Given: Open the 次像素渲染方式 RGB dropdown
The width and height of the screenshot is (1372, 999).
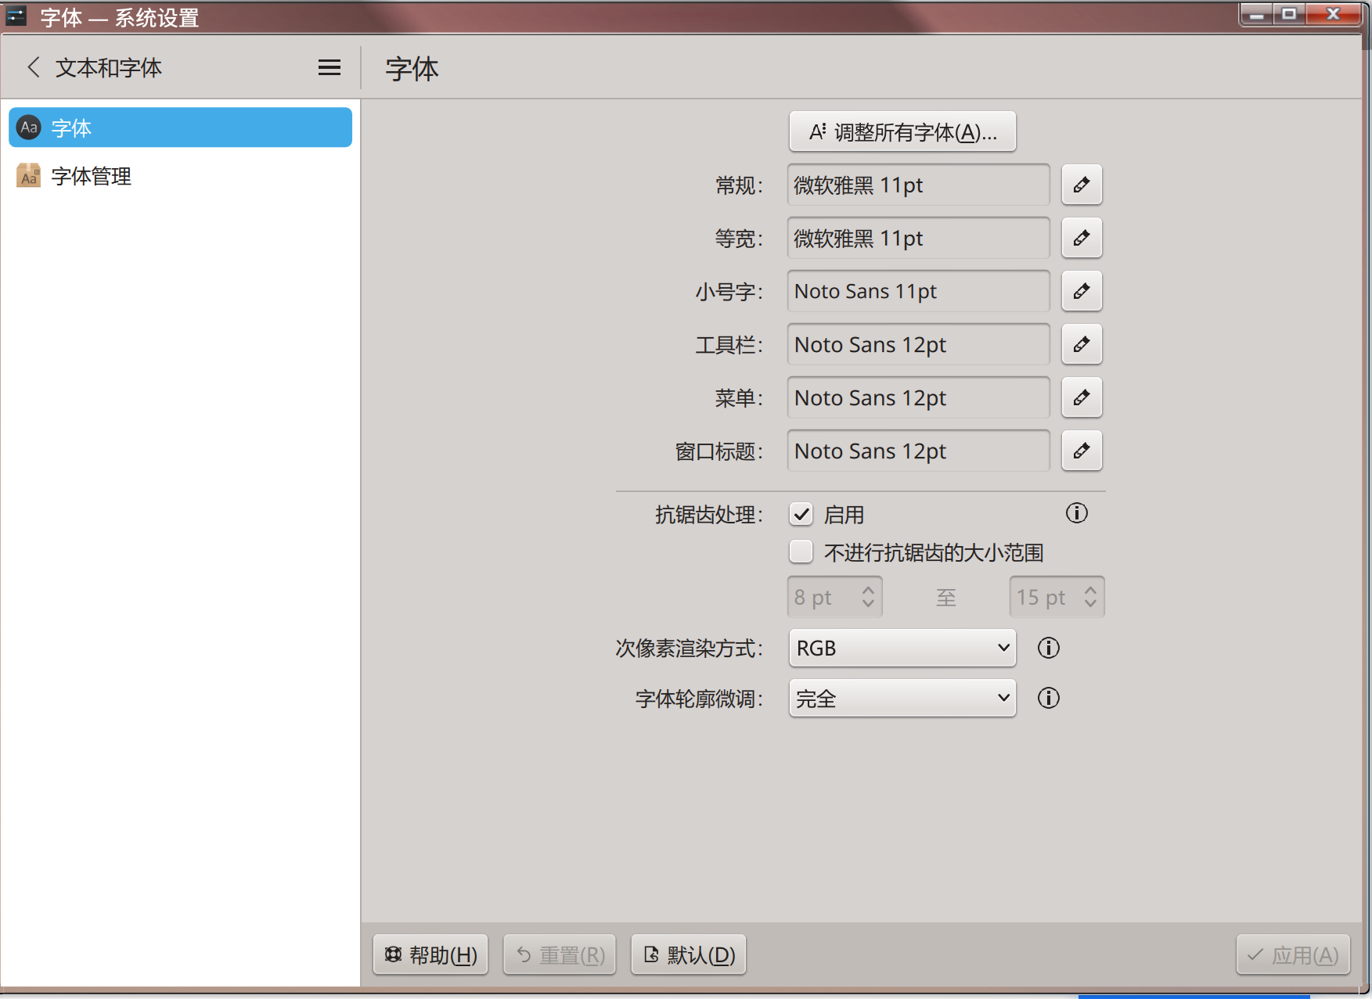Looking at the screenshot, I should [902, 648].
